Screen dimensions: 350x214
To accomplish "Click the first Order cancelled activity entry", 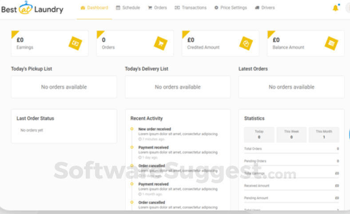I will click(x=151, y=166).
